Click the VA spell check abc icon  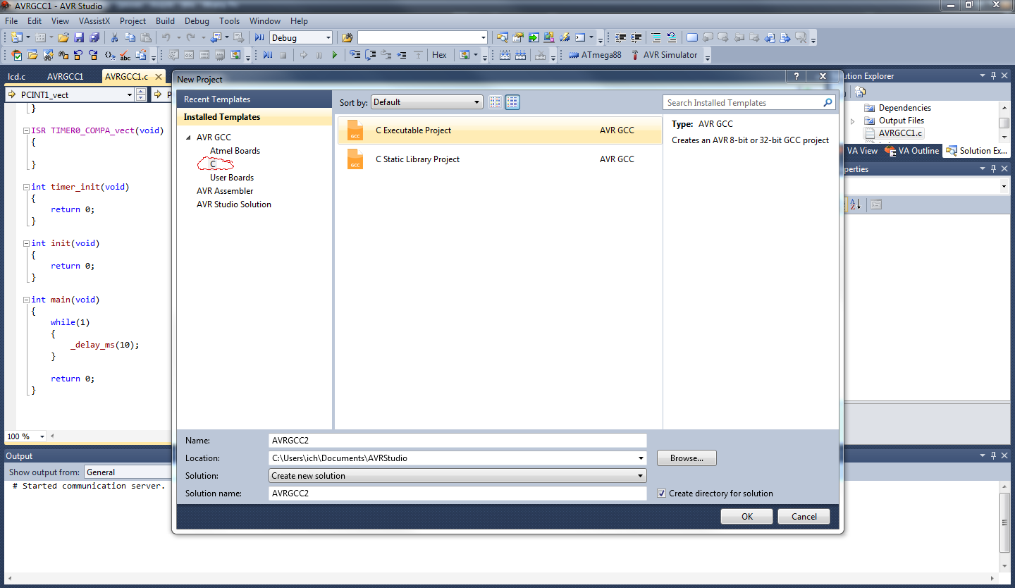click(125, 55)
